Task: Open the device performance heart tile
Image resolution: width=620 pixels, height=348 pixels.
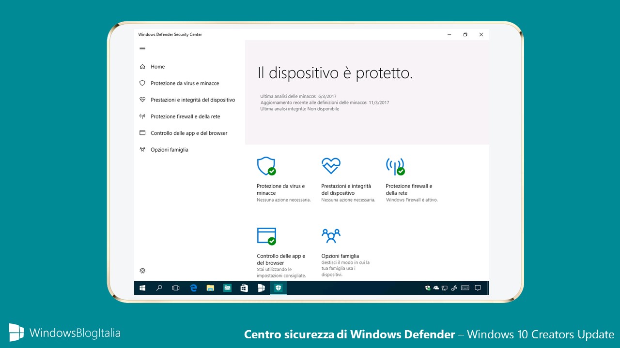Action: 348,179
